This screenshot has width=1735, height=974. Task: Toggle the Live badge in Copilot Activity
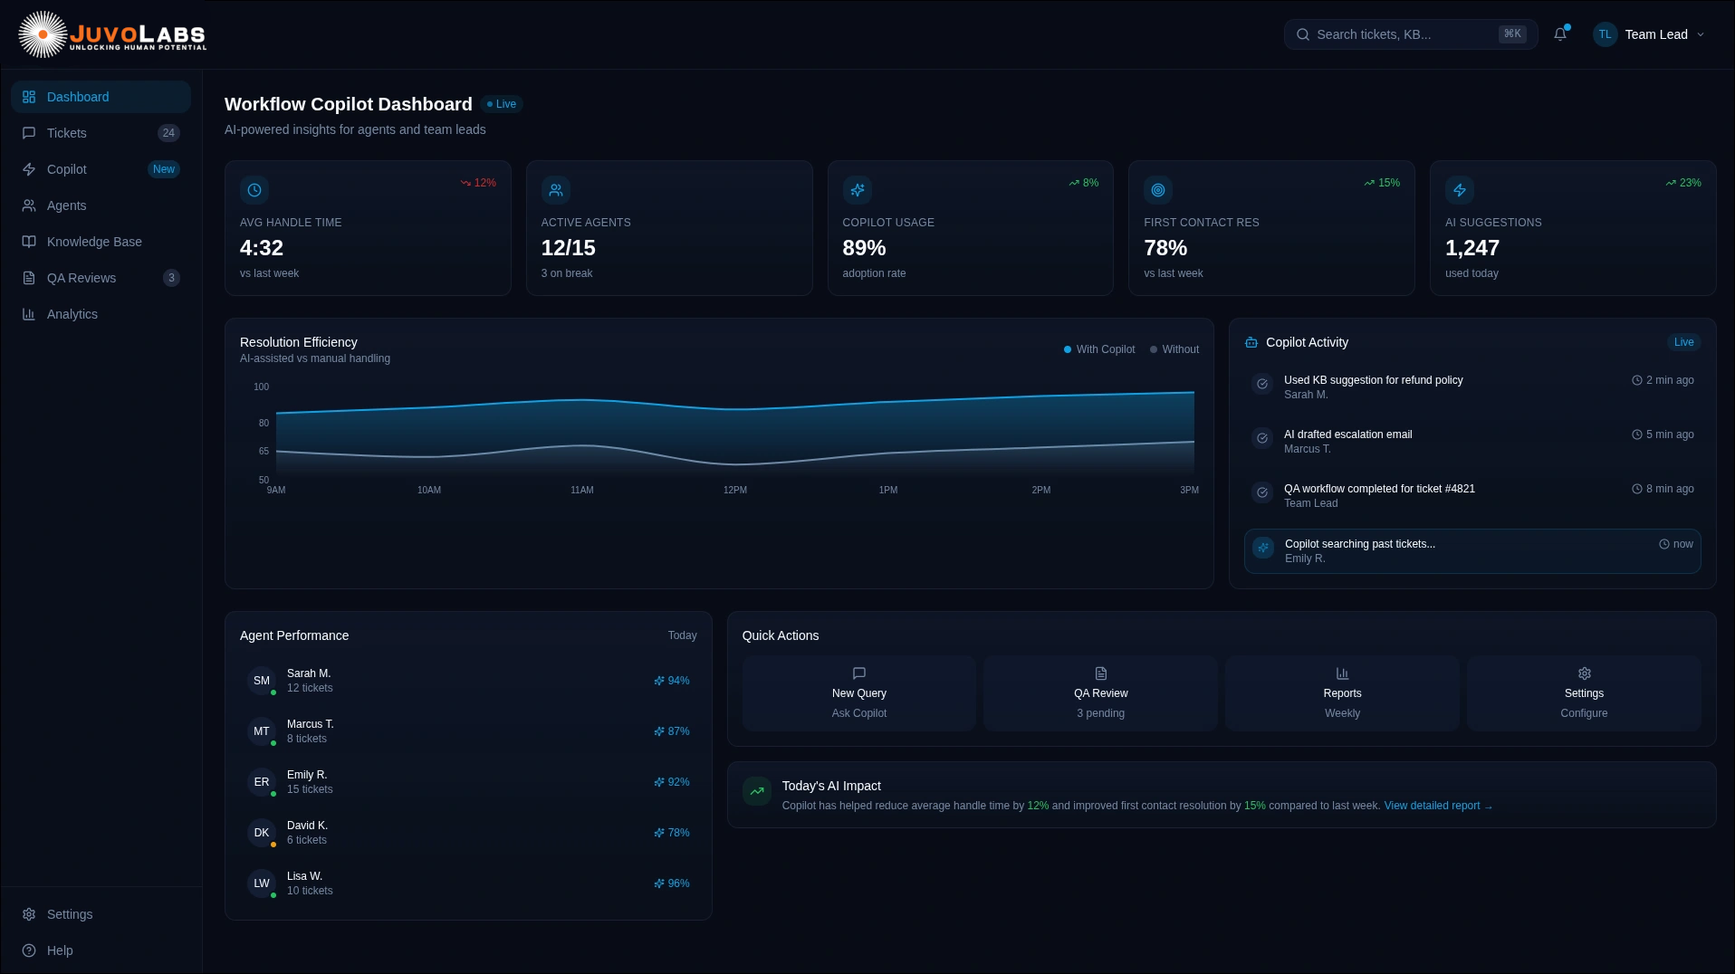1683,342
